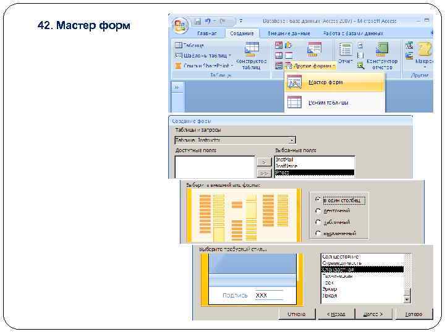Click the Form Design large icon

coord(314,49)
